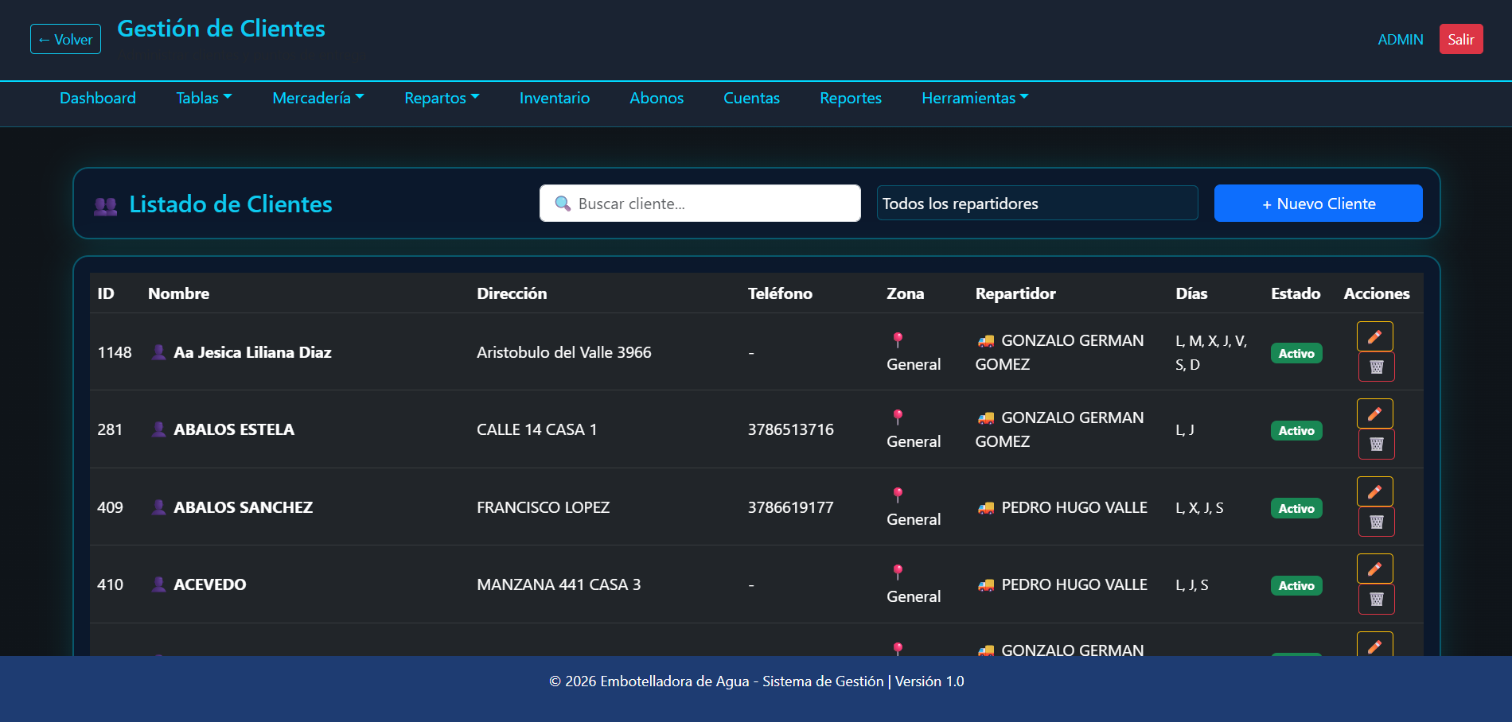Go to the Dashboard page

click(x=98, y=98)
